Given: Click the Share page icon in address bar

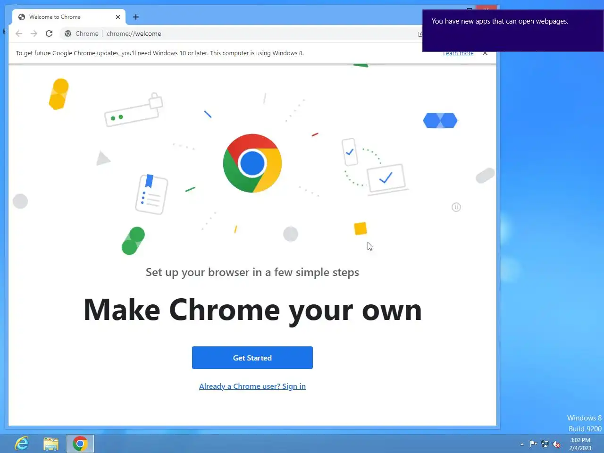Looking at the screenshot, I should [420, 34].
